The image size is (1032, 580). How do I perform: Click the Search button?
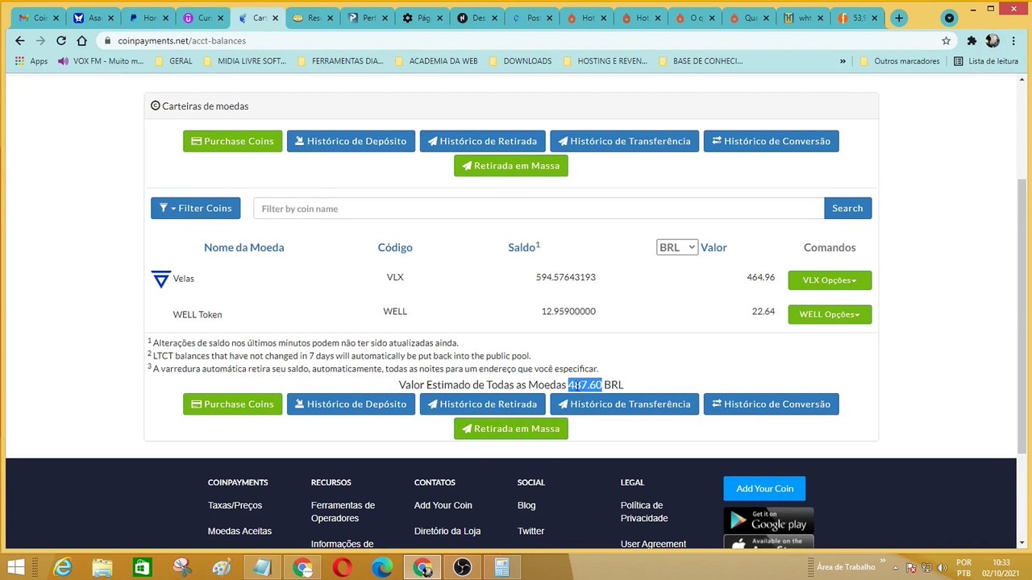coord(847,208)
